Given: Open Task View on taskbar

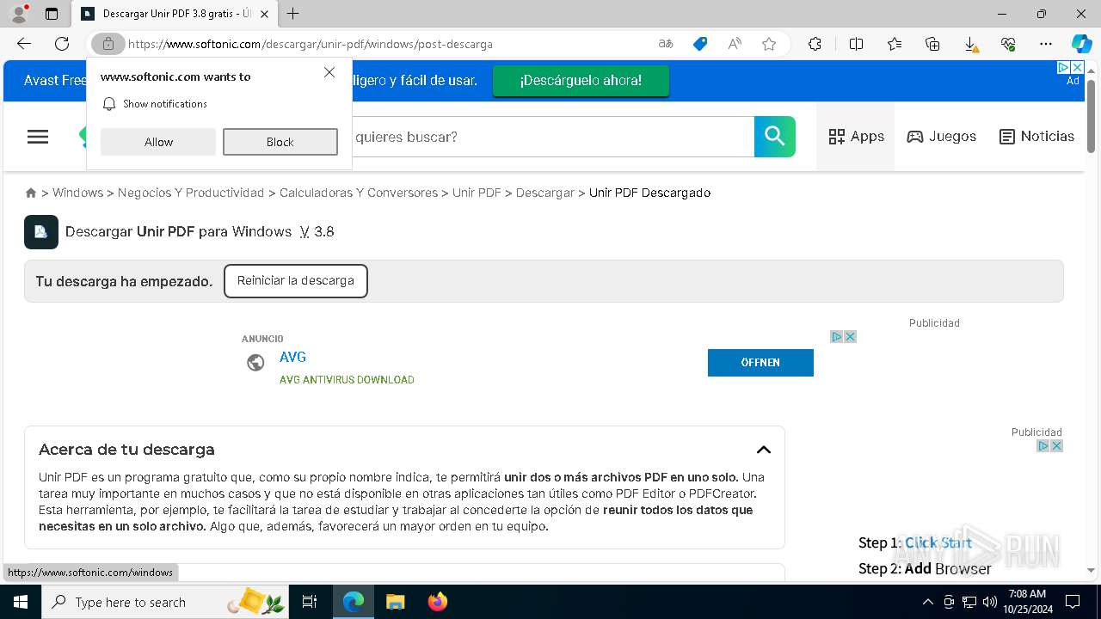Looking at the screenshot, I should [310, 602].
